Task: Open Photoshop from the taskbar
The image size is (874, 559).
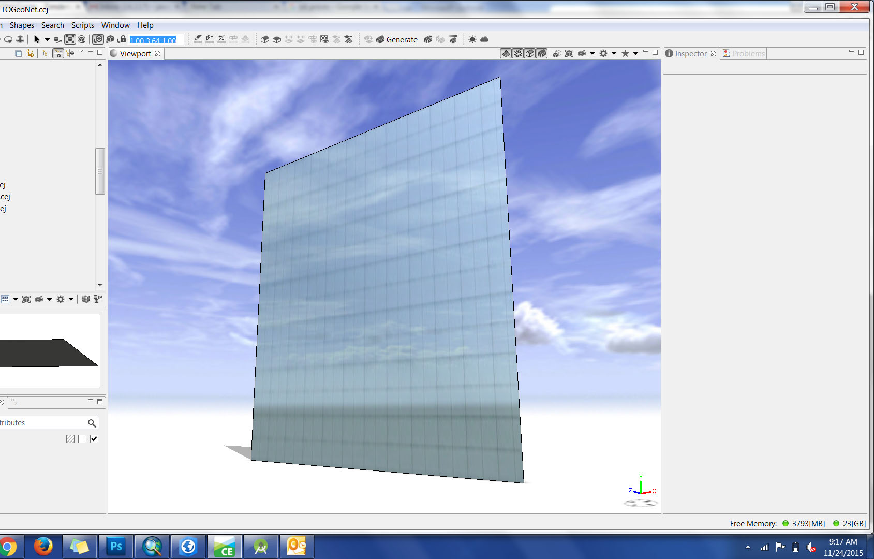Action: (115, 547)
